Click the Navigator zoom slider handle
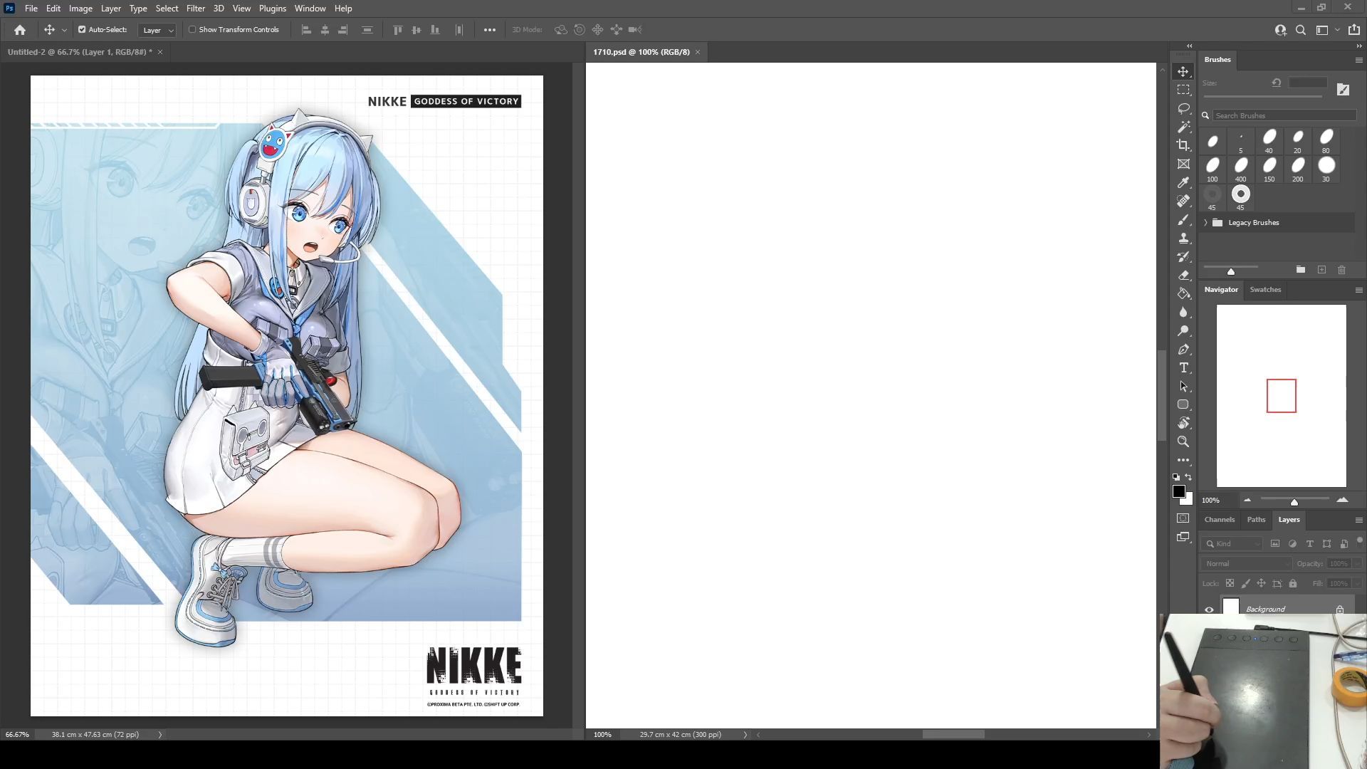The height and width of the screenshot is (769, 1367). pos(1294,502)
